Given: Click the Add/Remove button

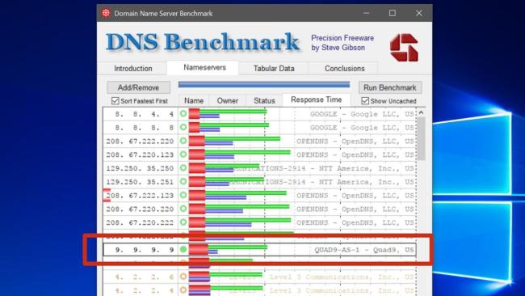Looking at the screenshot, I should 138,87.
